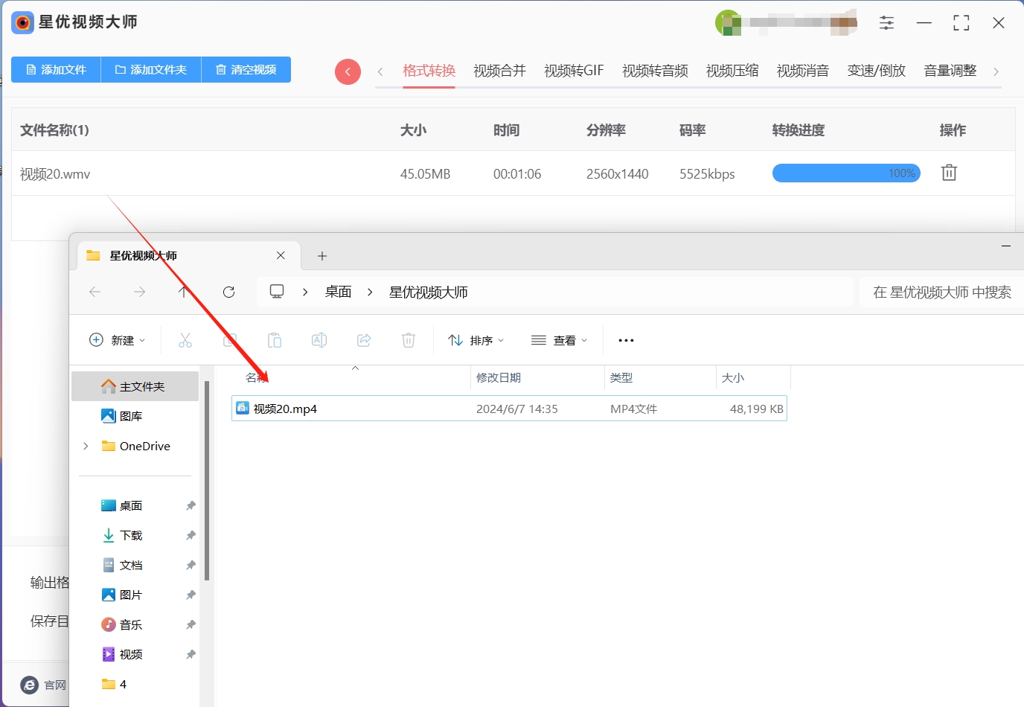Click the 100% conversion progress bar
1024x707 pixels.
(x=846, y=173)
